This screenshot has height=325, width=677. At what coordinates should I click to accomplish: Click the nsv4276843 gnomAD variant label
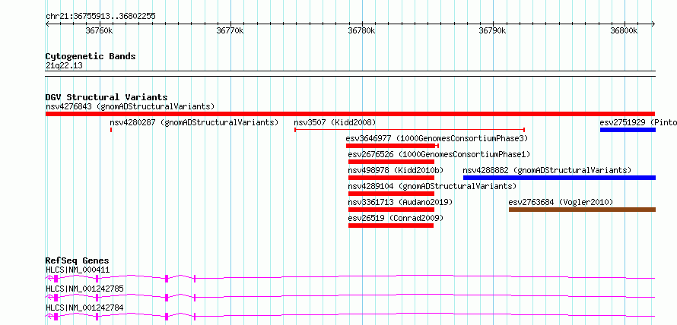coord(130,106)
